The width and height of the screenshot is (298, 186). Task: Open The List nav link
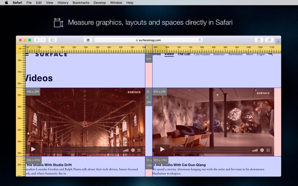(184, 54)
